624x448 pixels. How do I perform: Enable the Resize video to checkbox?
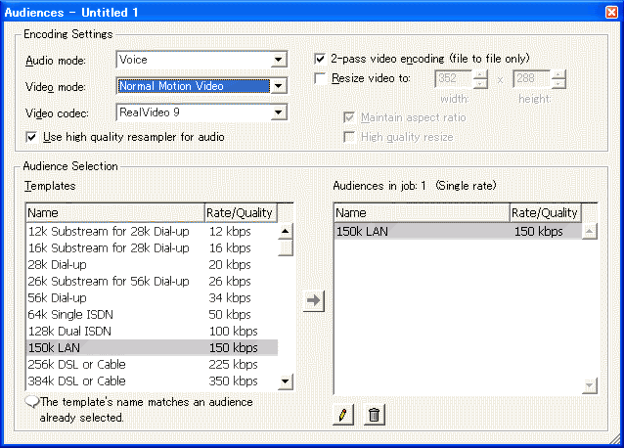[x=321, y=78]
